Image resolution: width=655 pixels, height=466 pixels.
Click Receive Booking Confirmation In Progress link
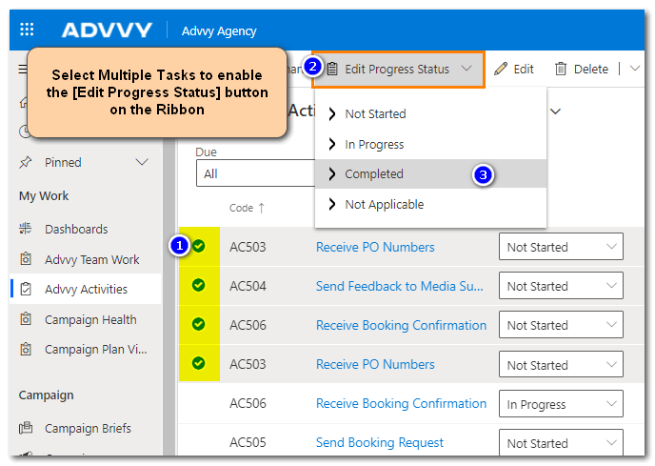click(x=400, y=403)
